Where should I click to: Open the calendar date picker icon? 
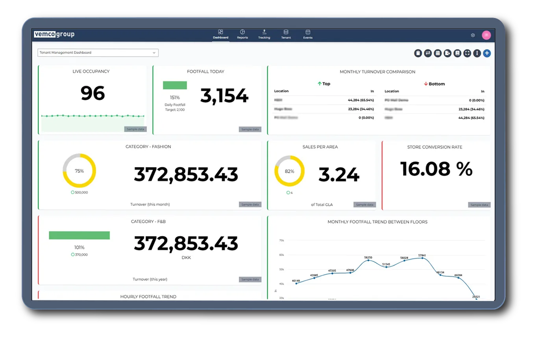(438, 53)
